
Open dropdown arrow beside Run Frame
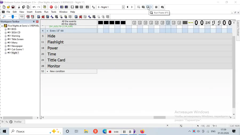tap(151, 7)
